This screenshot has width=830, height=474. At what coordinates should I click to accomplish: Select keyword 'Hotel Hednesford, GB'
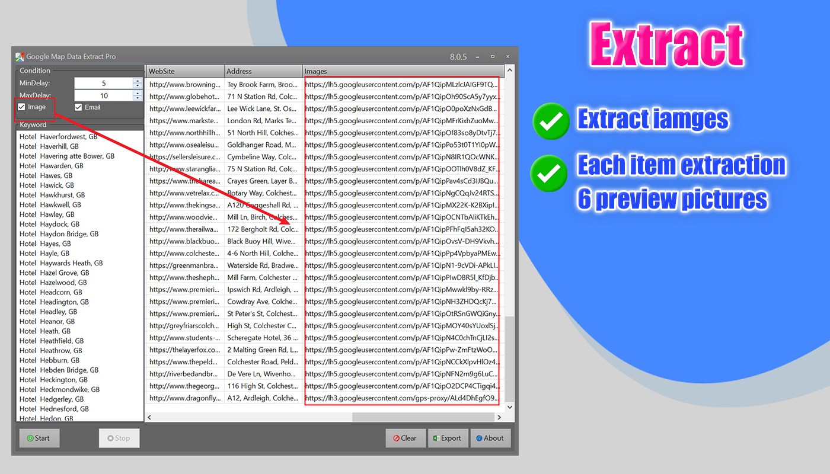coord(55,409)
